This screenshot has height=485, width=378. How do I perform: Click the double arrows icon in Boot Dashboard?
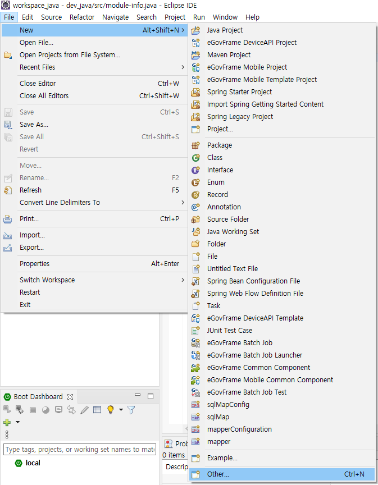(71, 410)
